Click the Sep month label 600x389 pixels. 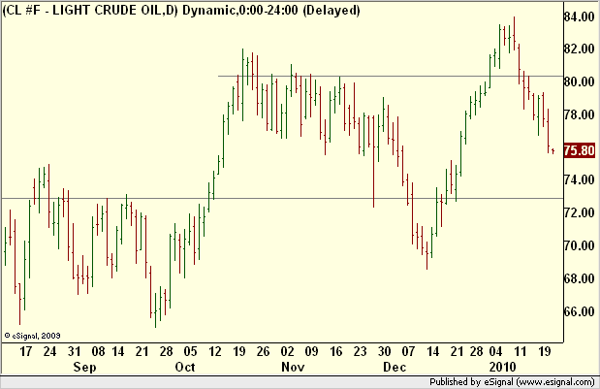click(84, 368)
